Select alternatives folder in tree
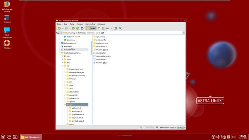The width and height of the screenshot is (249, 140). pyautogui.click(x=74, y=92)
